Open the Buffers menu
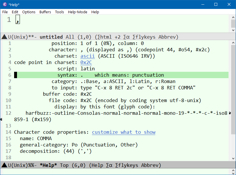Image resolution: width=236 pixels, height=175 pixels. 45,12
